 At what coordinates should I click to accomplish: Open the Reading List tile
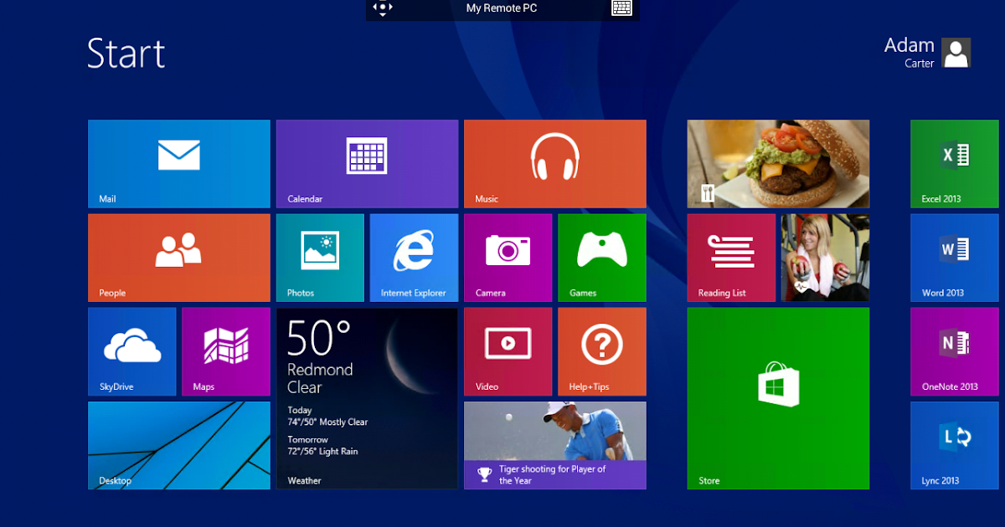(732, 258)
